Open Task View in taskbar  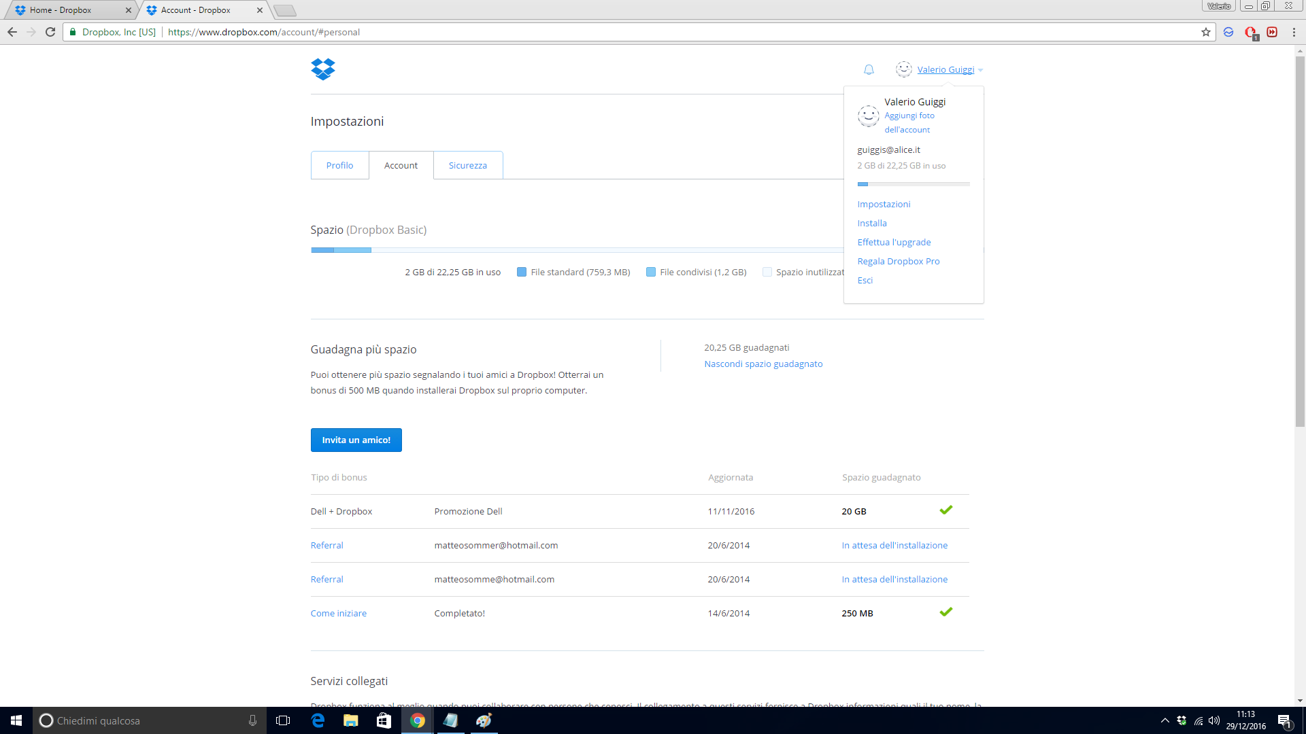(283, 720)
